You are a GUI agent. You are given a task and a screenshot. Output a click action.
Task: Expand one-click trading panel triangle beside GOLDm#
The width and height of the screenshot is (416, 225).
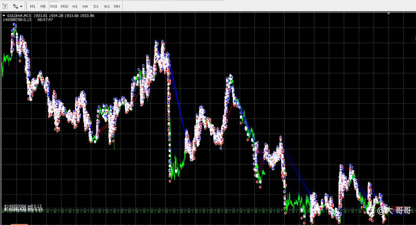click(4, 15)
